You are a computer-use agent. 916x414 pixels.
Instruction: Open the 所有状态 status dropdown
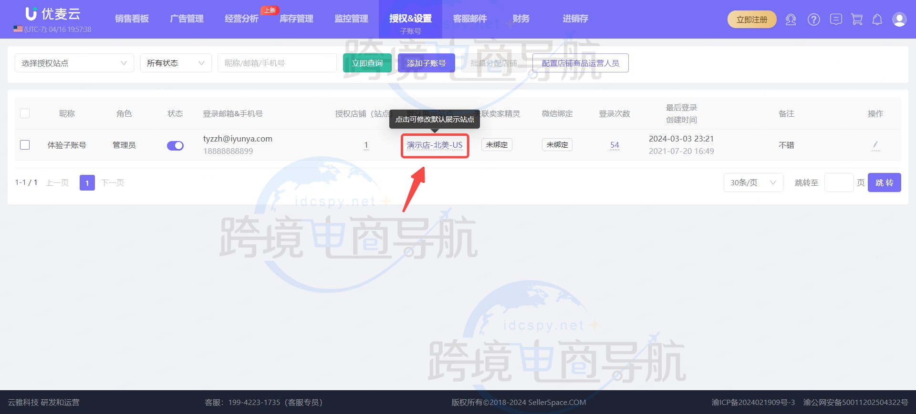pos(176,63)
